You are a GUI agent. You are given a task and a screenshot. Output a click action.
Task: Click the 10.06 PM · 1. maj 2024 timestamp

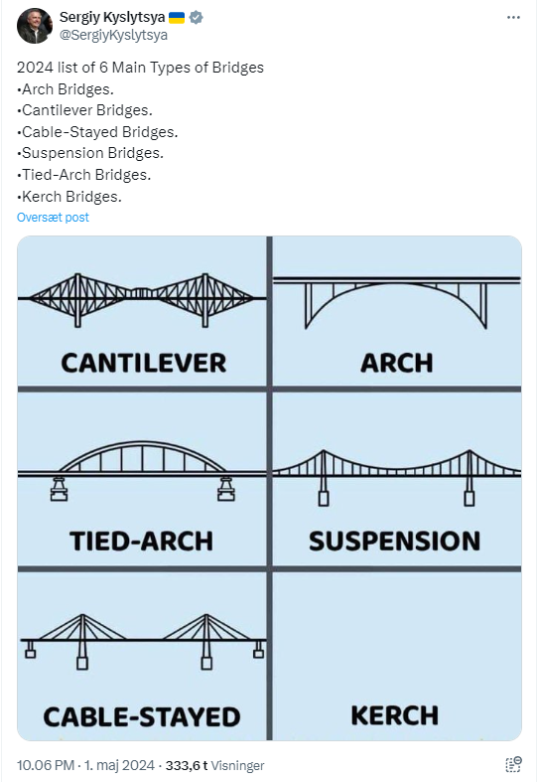85,765
